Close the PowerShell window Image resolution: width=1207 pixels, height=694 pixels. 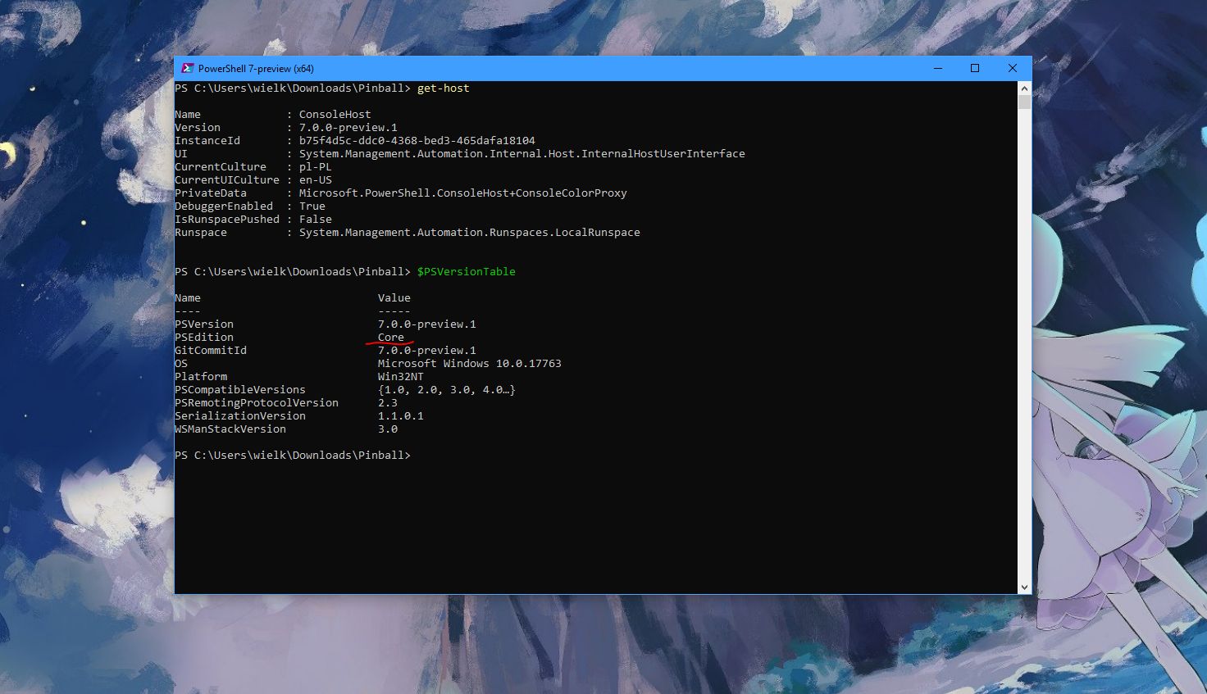point(1012,68)
